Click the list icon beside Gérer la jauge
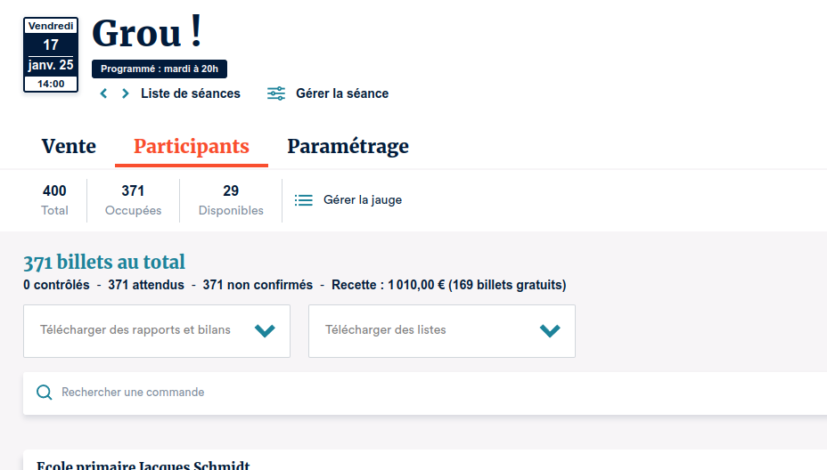Viewport: 827px width, 470px height. (x=304, y=200)
